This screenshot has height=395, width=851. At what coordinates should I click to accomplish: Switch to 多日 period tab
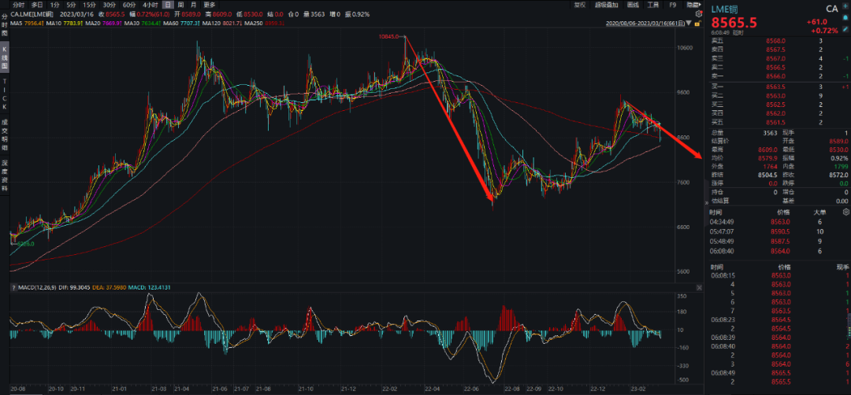coord(37,5)
